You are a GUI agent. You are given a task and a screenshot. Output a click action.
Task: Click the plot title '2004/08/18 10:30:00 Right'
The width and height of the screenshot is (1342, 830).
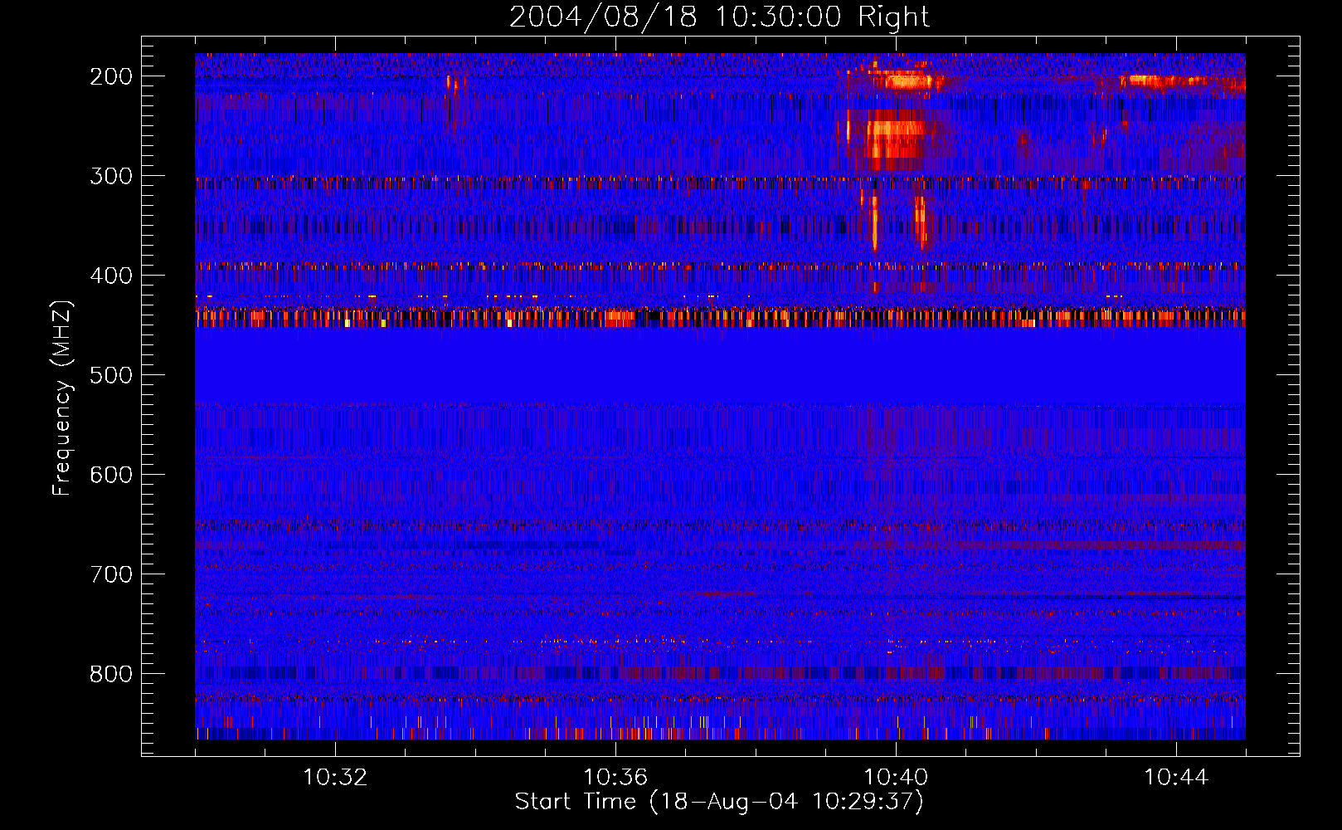tap(719, 17)
